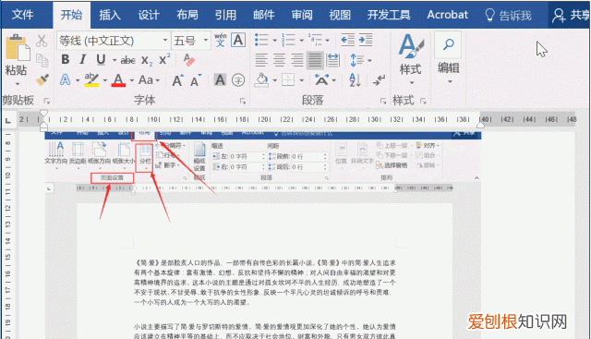Click the Borders icon
Viewport: 591px width, 339px height.
[x=288, y=80]
